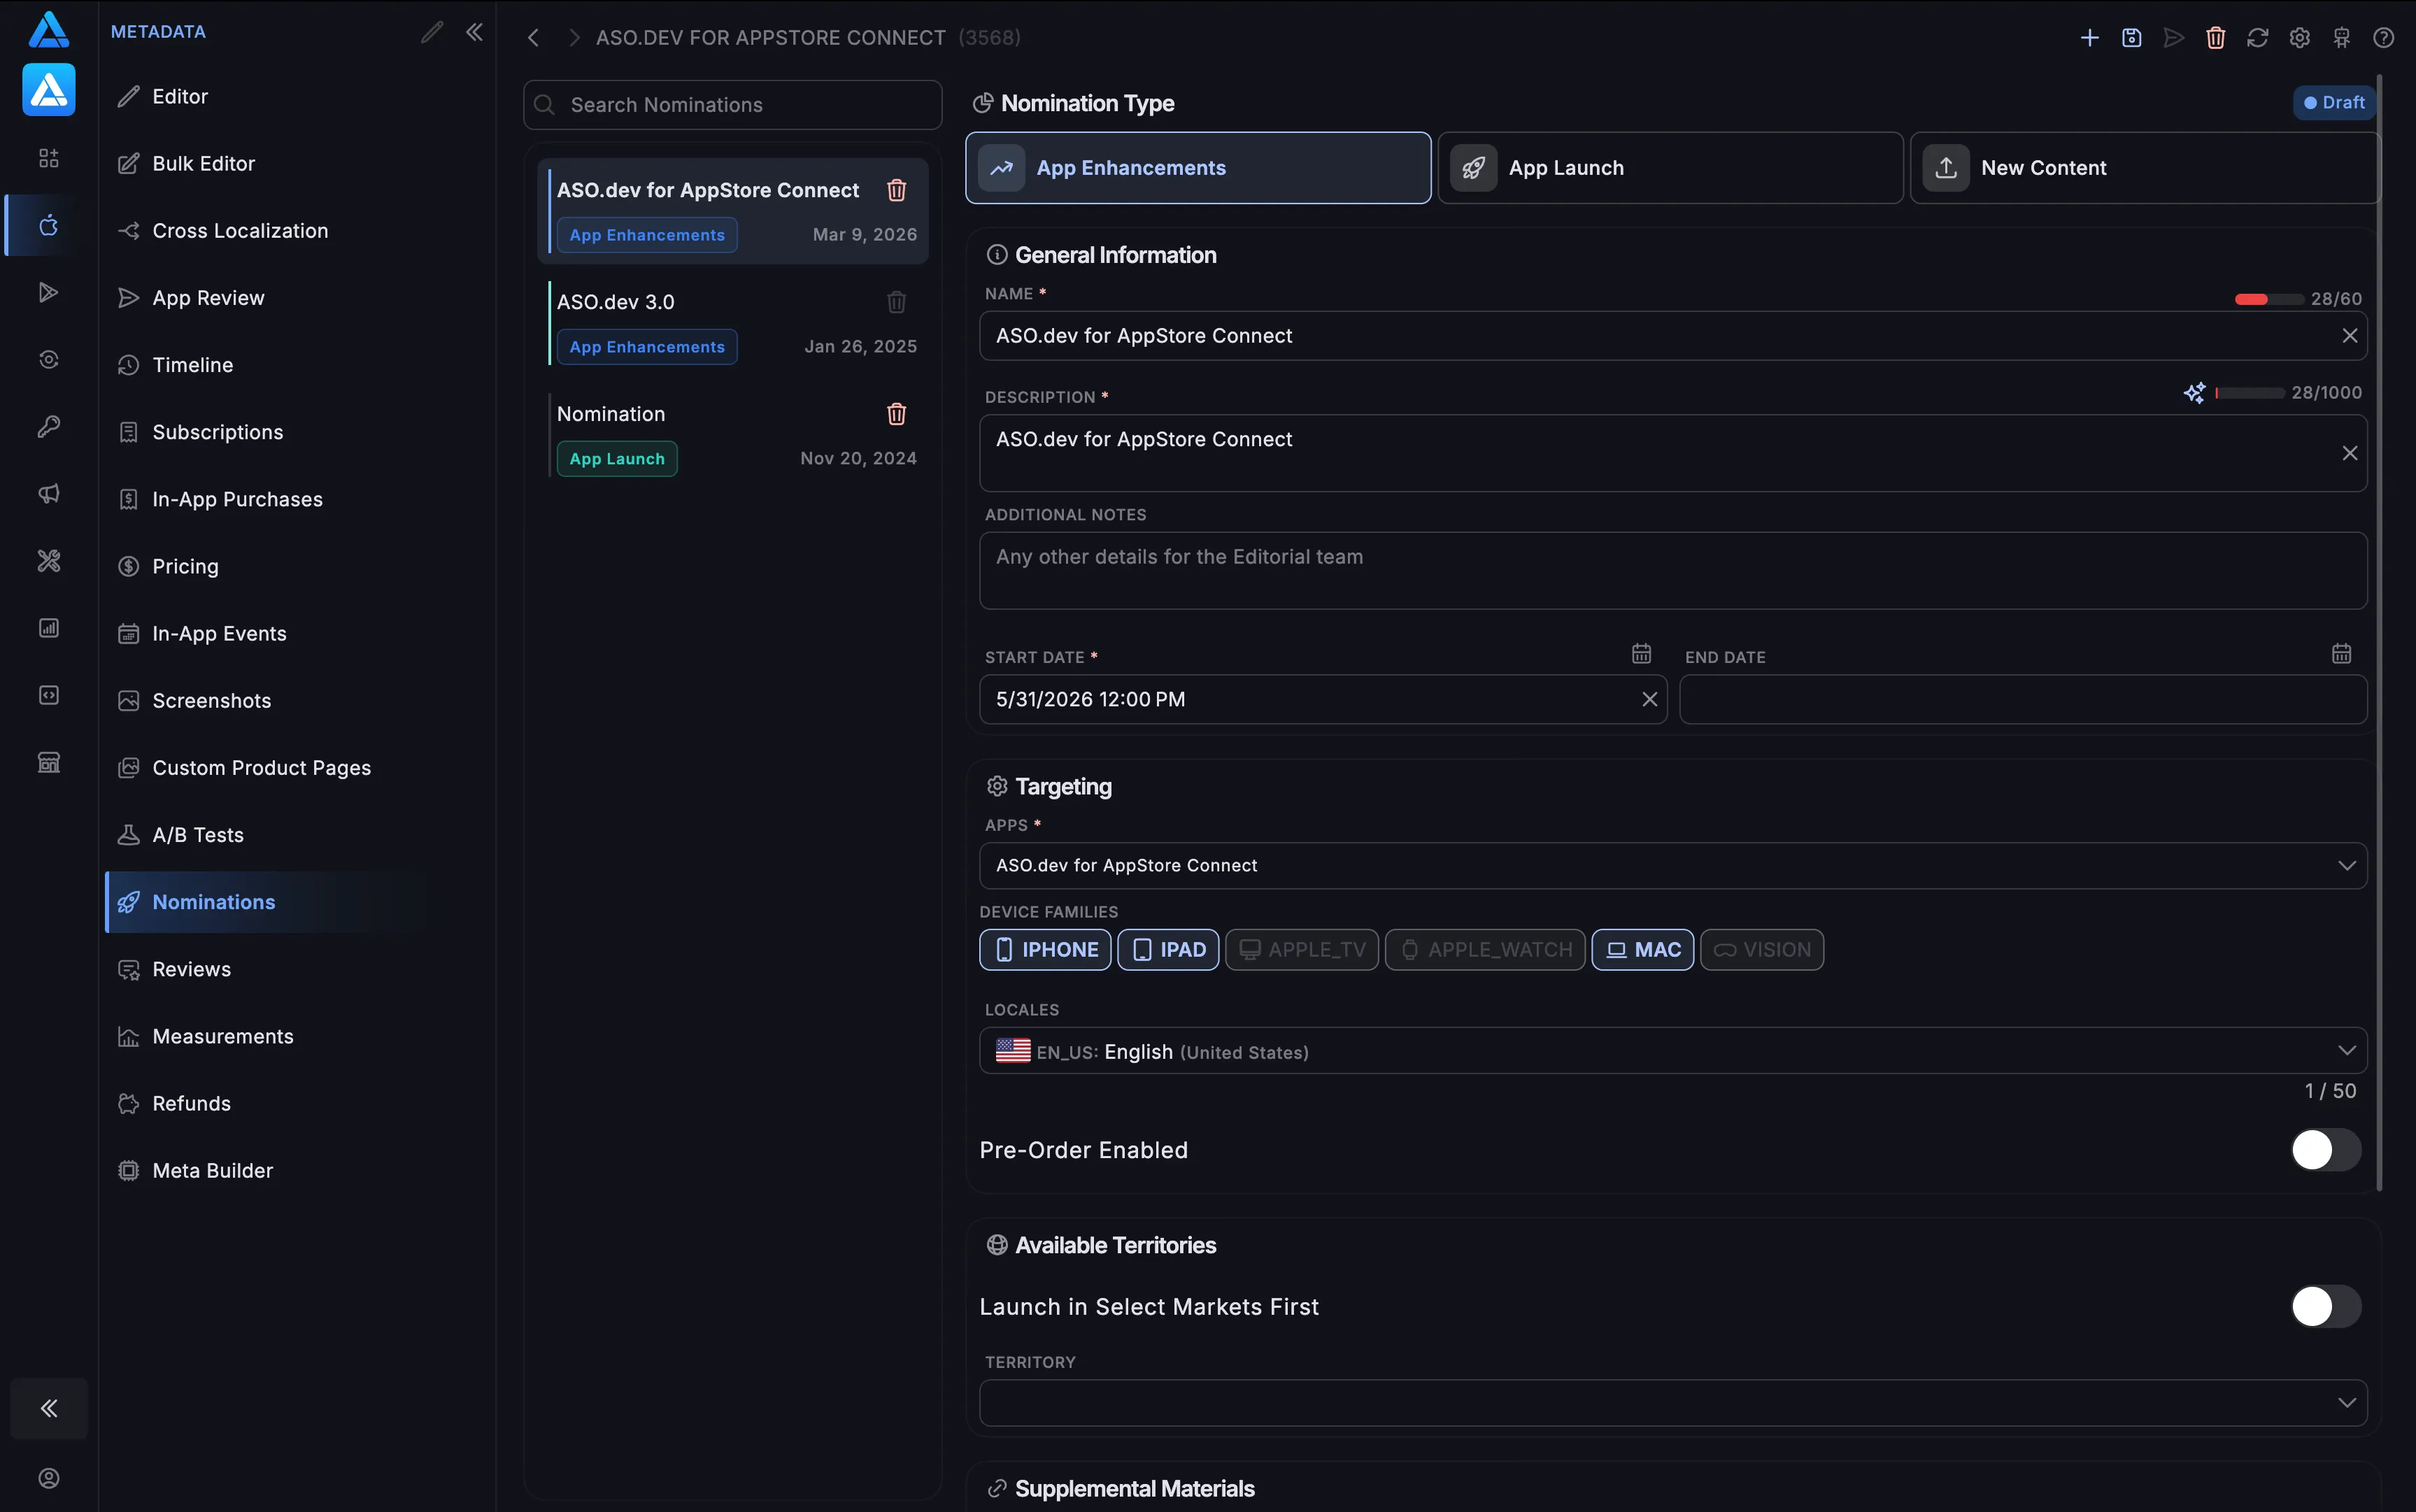Enable the APPLE_WATCH device family

pyautogui.click(x=1485, y=950)
